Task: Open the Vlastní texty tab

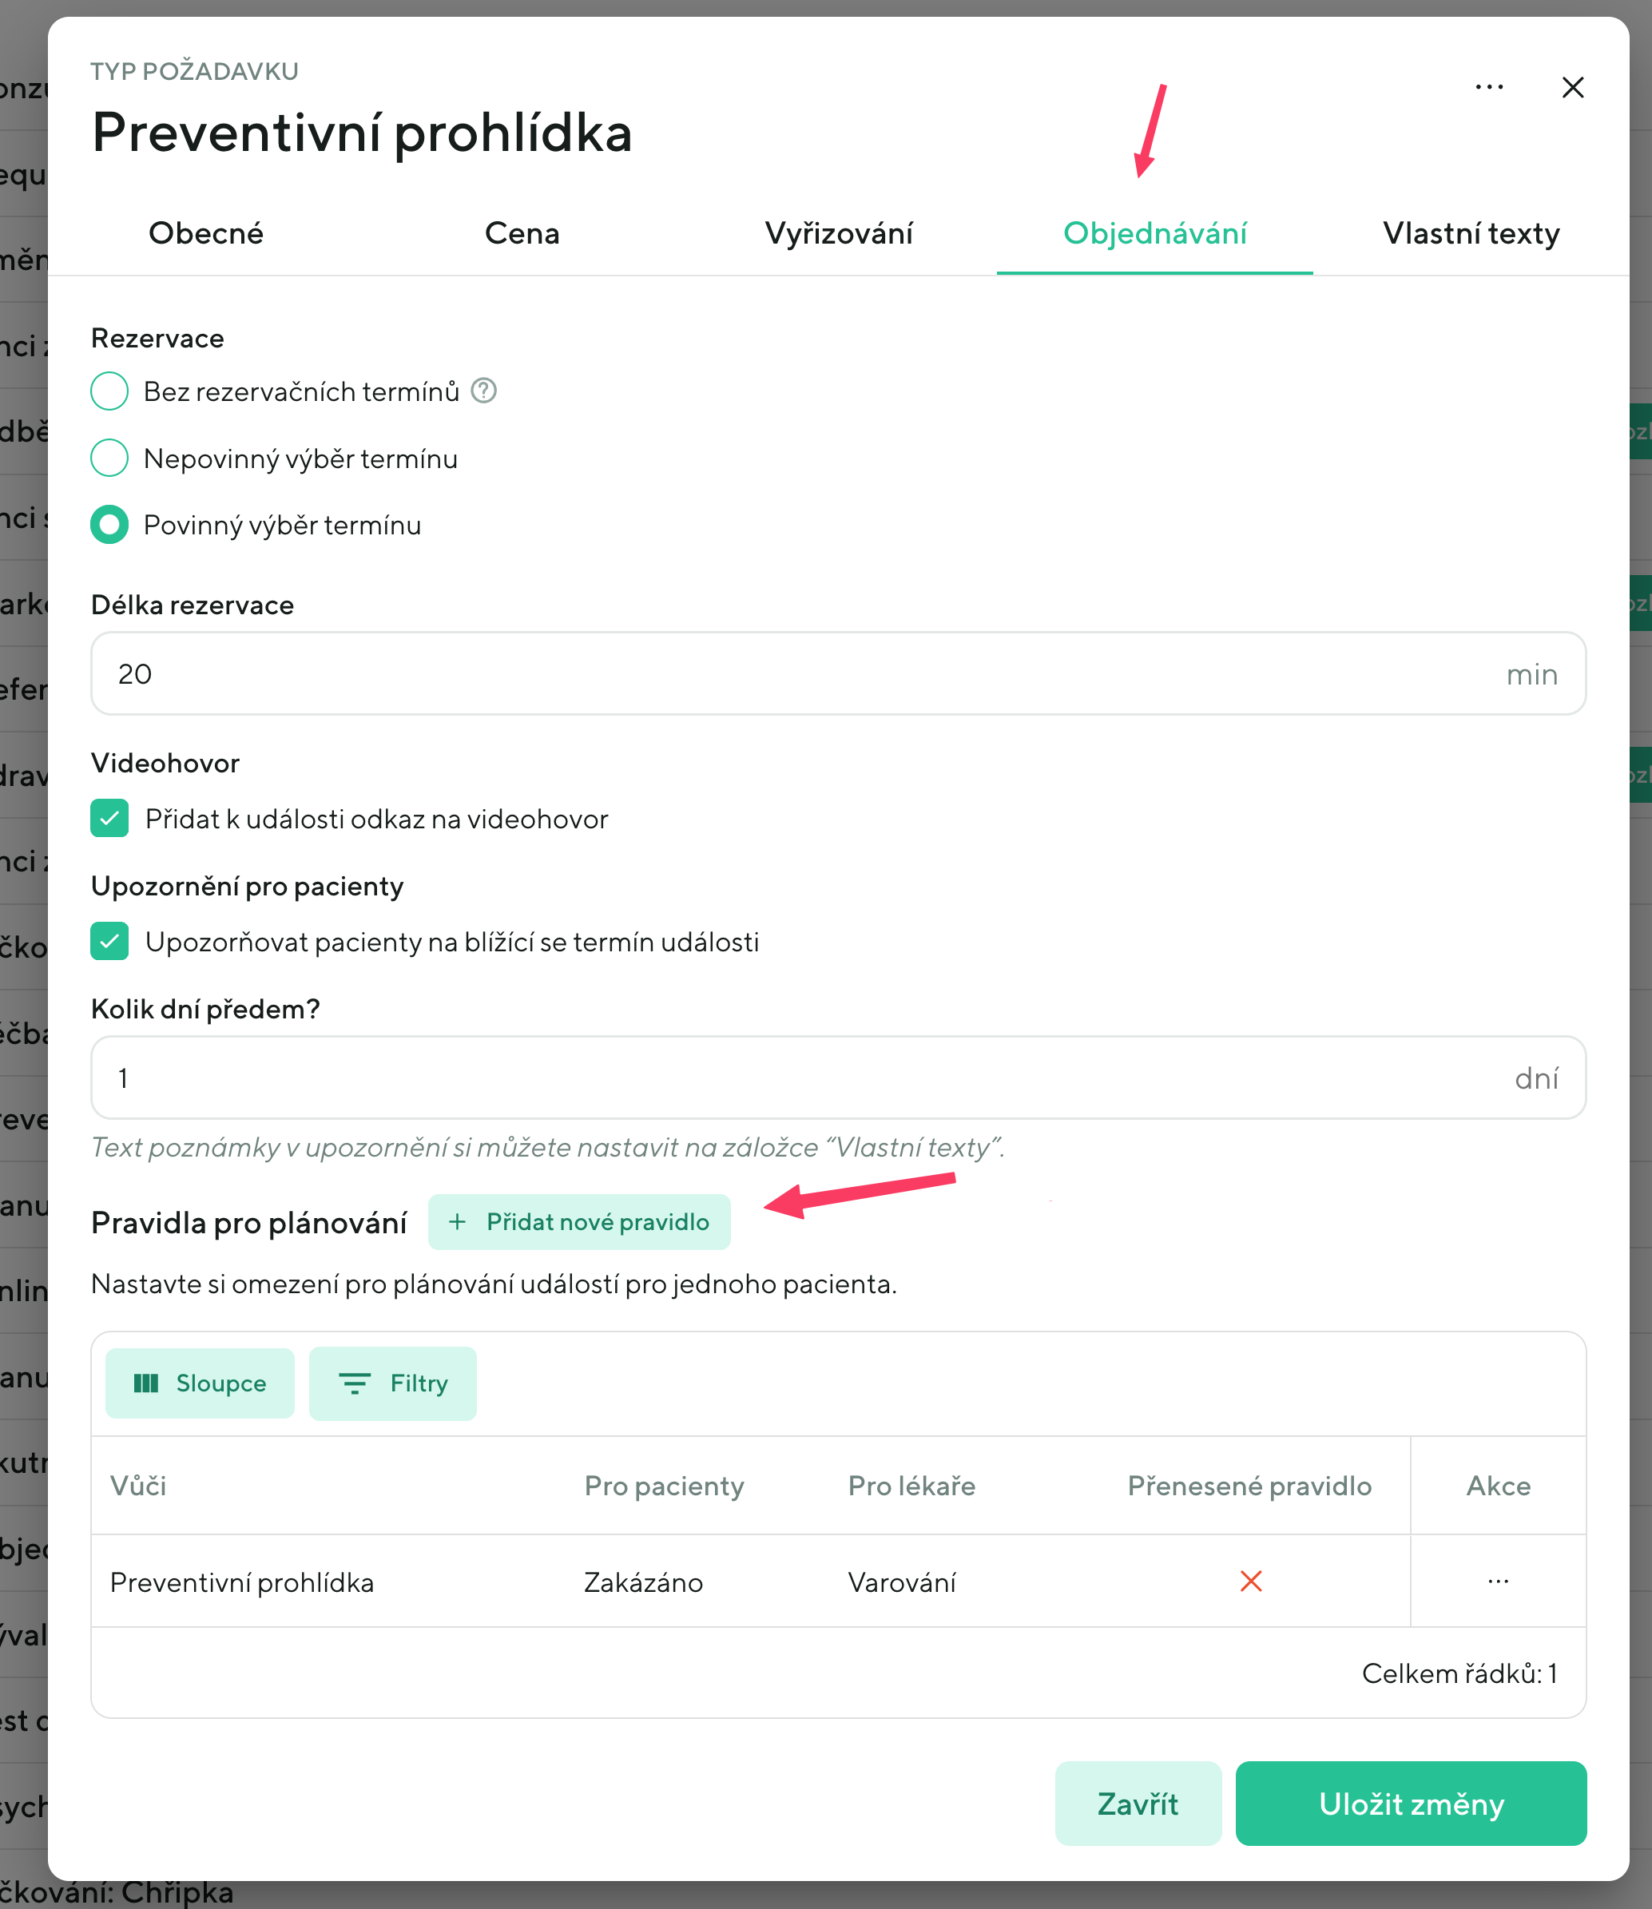Action: coord(1471,233)
